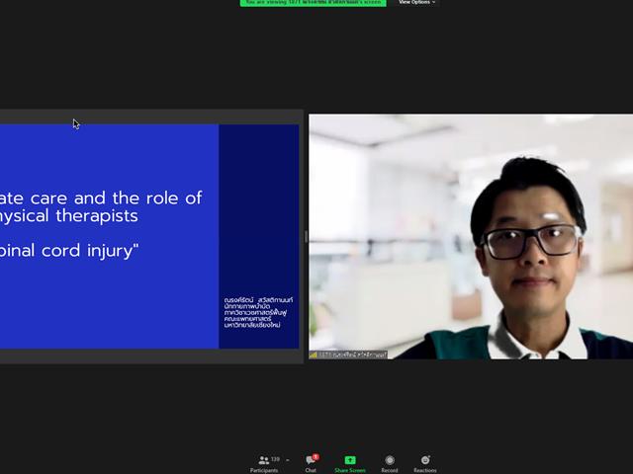This screenshot has width=633, height=474.
Task: Select the presenter's video tile
Action: point(471,237)
